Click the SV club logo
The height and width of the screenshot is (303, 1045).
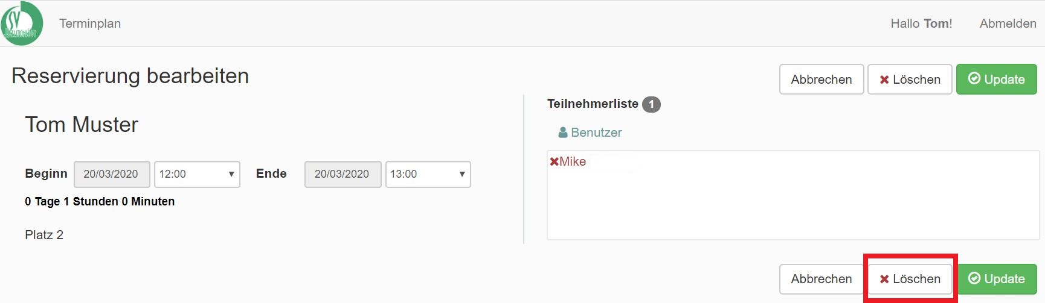click(x=22, y=23)
